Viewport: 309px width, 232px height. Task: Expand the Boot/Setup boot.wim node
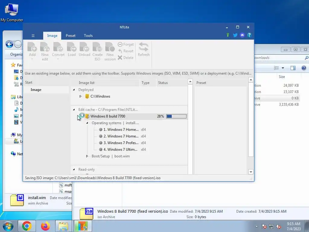click(87, 156)
